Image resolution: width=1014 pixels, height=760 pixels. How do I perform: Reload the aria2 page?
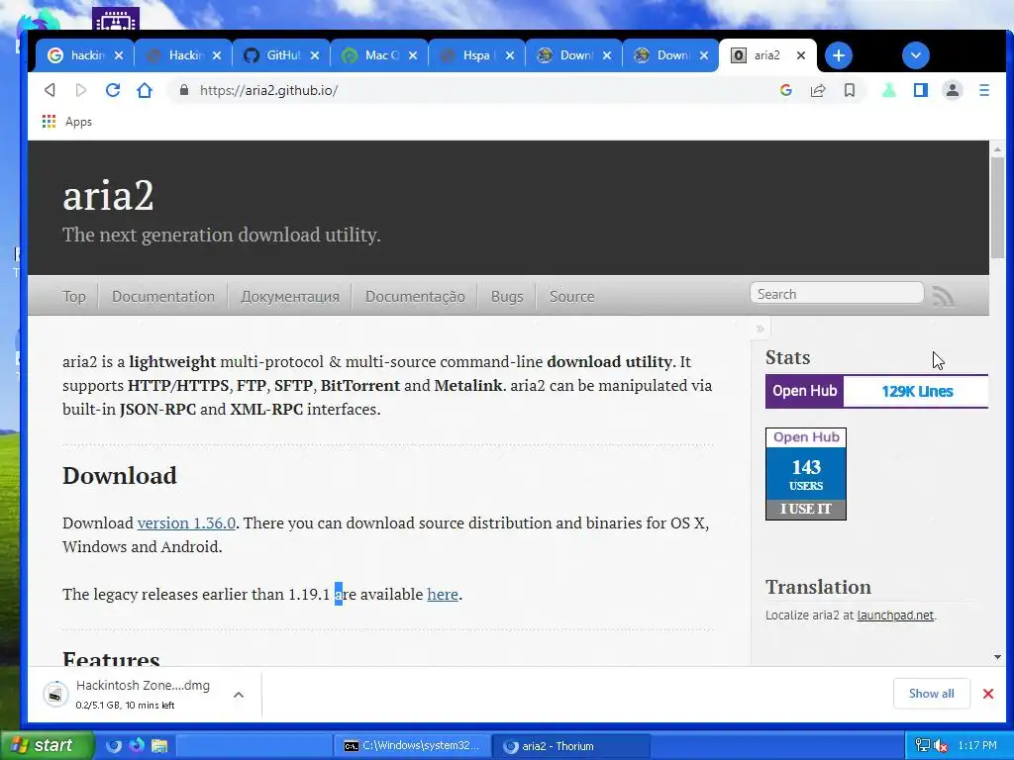[113, 90]
